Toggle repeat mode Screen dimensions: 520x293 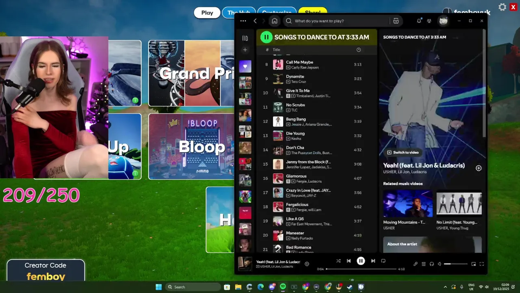383,261
